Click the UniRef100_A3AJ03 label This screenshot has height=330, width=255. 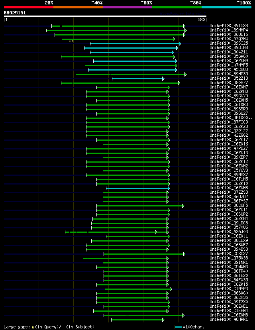point(229,232)
